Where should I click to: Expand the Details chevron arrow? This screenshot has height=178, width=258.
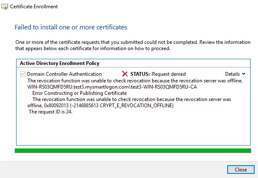(x=244, y=74)
